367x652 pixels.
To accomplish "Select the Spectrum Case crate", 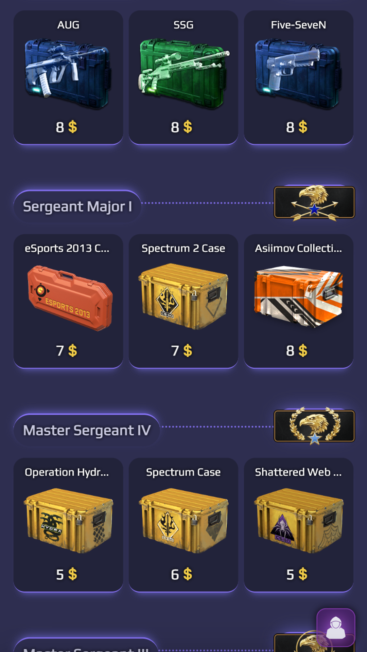I will click(x=183, y=525).
